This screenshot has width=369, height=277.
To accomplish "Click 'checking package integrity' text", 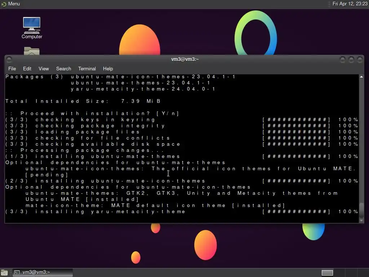I will 100,126.
